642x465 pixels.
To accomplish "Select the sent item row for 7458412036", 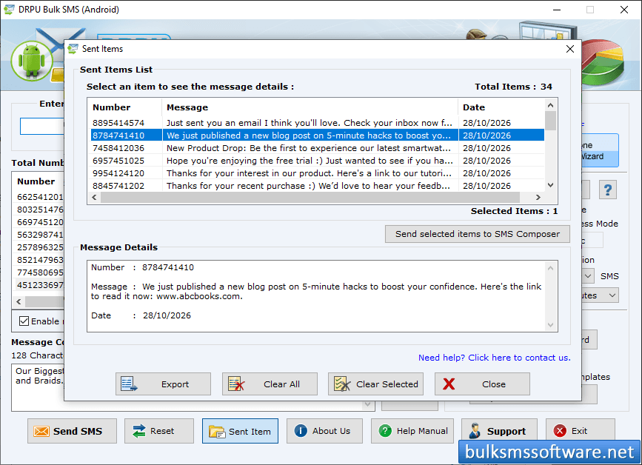I will tap(318, 148).
